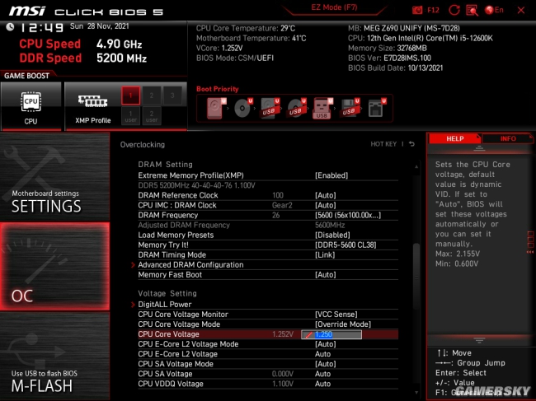Image resolution: width=536 pixels, height=401 pixels.
Task: Select the USB floppy boot device icon
Action: (x=350, y=108)
